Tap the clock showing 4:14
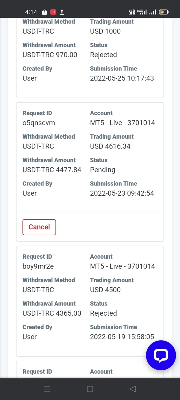Image resolution: width=180 pixels, height=400 pixels. [31, 12]
